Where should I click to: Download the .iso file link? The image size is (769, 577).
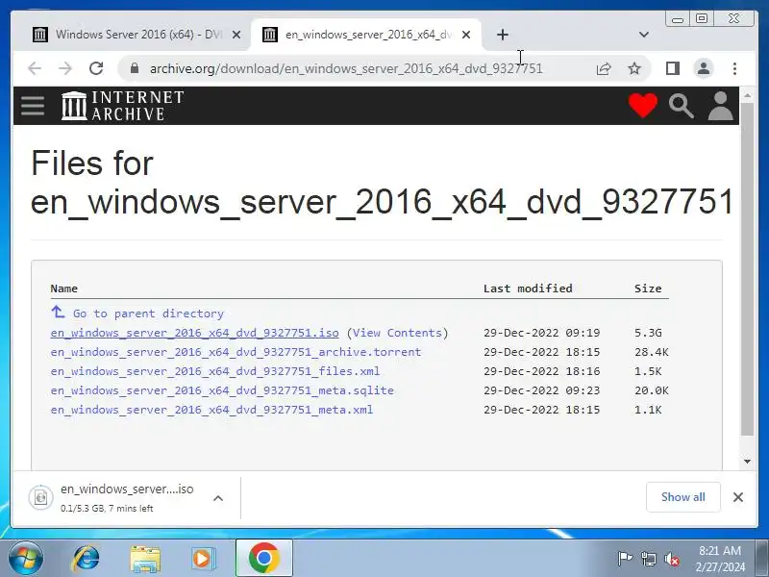[194, 333]
